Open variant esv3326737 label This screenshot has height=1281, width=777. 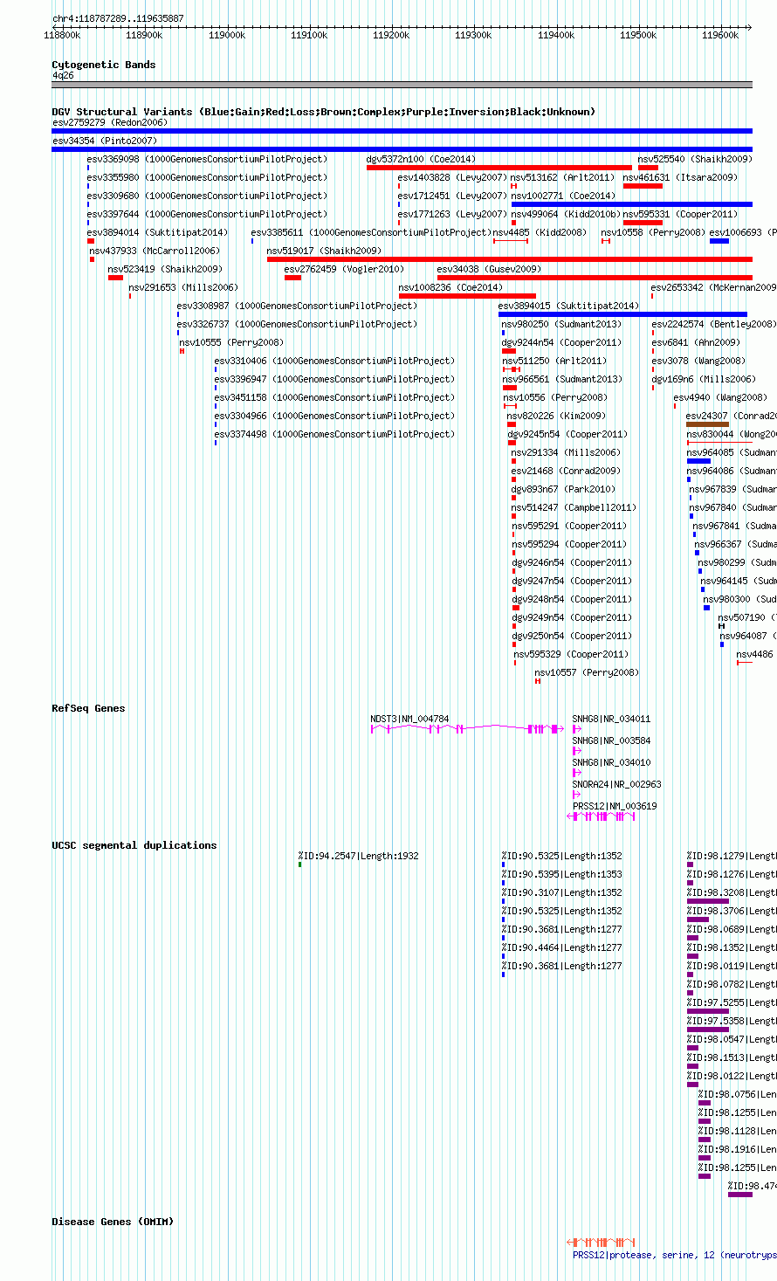click(297, 324)
